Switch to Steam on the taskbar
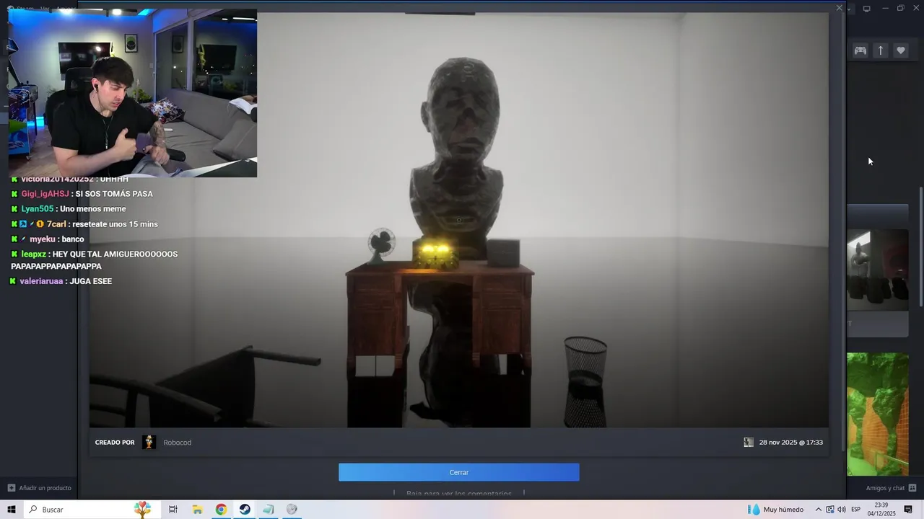The image size is (924, 519). click(x=245, y=510)
